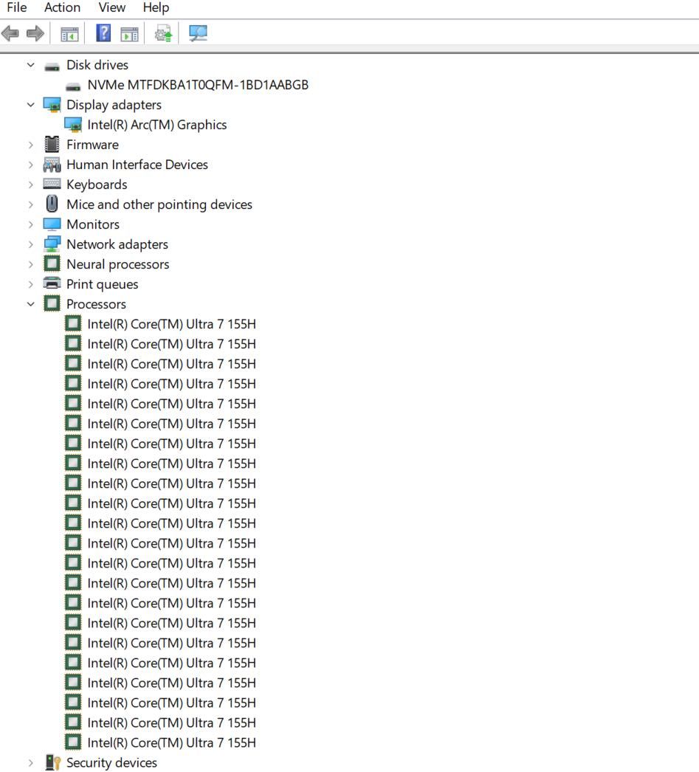Viewport: 699px width, 772px height.
Task: Click the Firmware chip icon
Action: [x=52, y=144]
